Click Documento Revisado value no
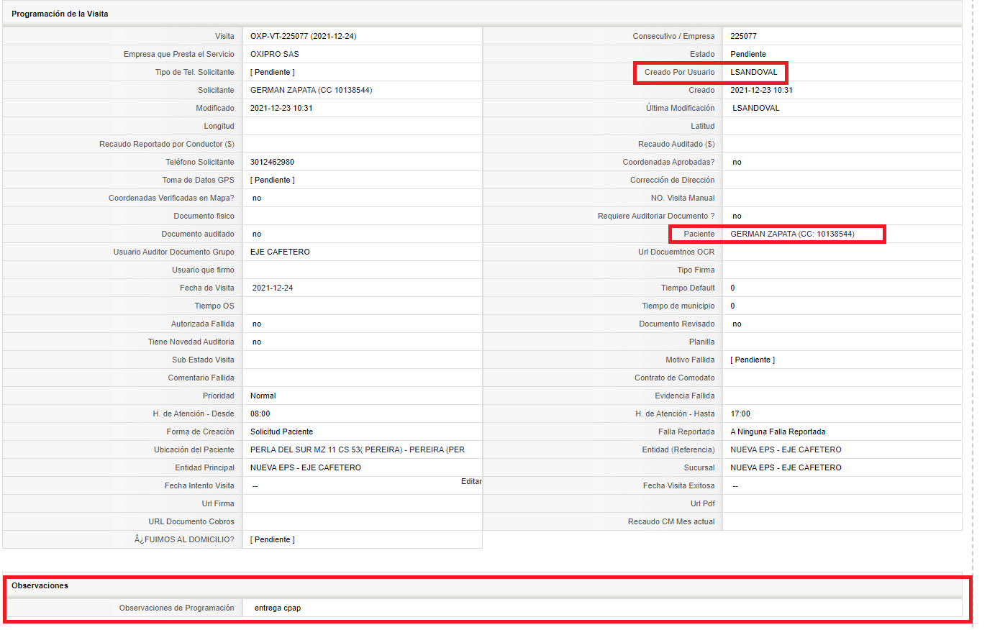 737,324
